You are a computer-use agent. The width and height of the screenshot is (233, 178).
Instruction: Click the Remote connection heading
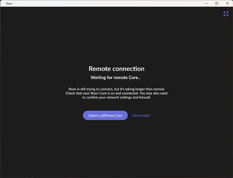click(116, 69)
